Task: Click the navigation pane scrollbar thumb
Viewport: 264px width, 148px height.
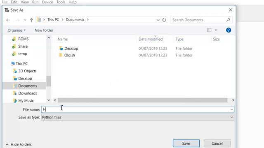Action: [49, 81]
